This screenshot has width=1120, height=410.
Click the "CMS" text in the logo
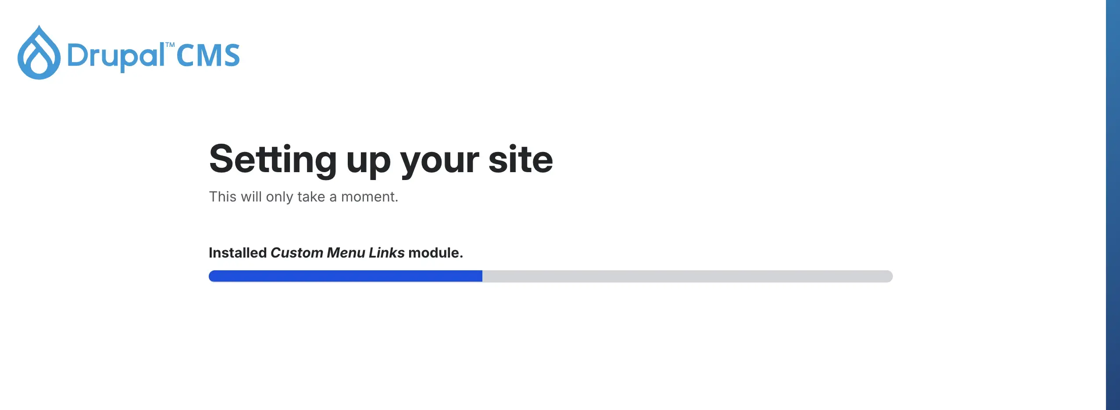point(208,56)
